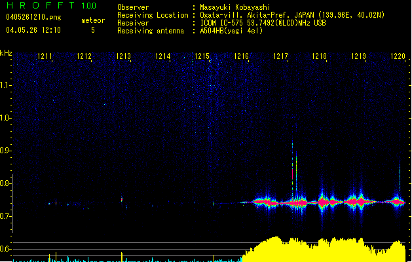Click the 1217 time marker
Image resolution: width=412 pixels, height=262 pixels.
pyautogui.click(x=280, y=56)
